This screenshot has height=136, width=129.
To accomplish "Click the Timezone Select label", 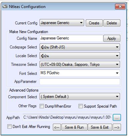I will pyautogui.click(x=24, y=64).
